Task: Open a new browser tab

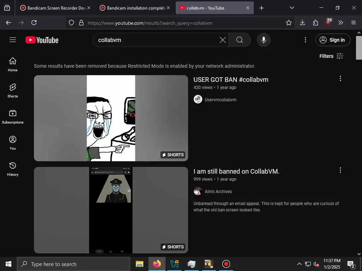Action: tap(261, 8)
